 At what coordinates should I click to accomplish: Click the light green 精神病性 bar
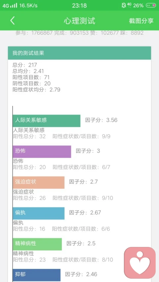click(x=37, y=244)
